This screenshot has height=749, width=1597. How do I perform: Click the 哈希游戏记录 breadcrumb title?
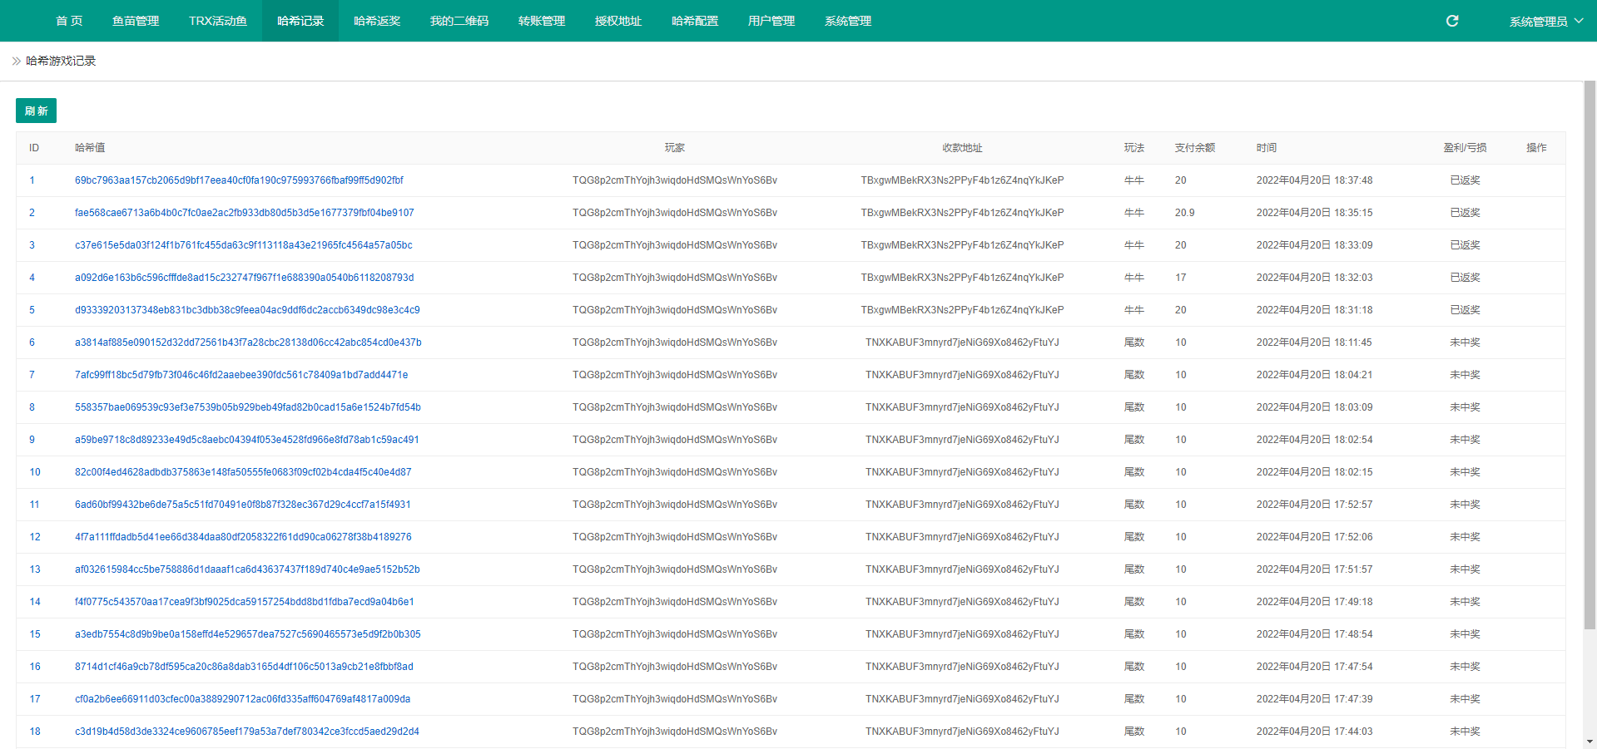click(61, 61)
